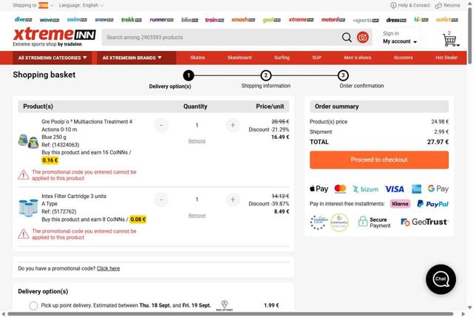
Task: Increase quantity of Intex Filter Cartridge
Action: point(233,200)
